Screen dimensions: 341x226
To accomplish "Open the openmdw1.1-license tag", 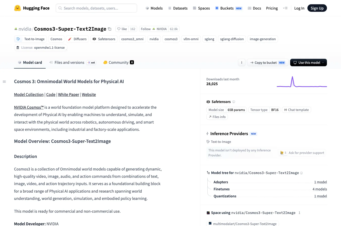I will point(41,48).
